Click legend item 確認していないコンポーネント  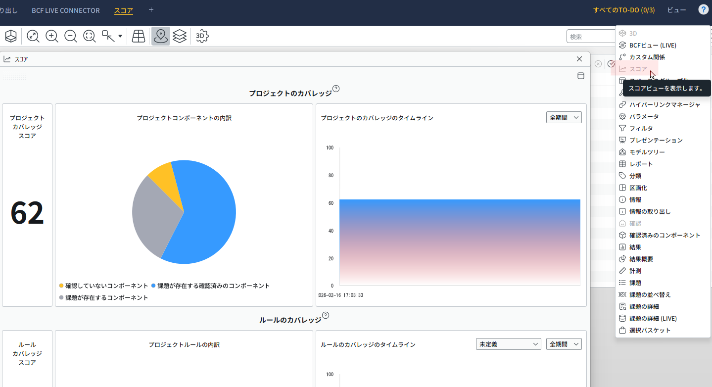103,286
